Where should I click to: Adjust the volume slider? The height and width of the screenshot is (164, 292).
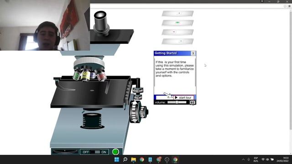177,102
